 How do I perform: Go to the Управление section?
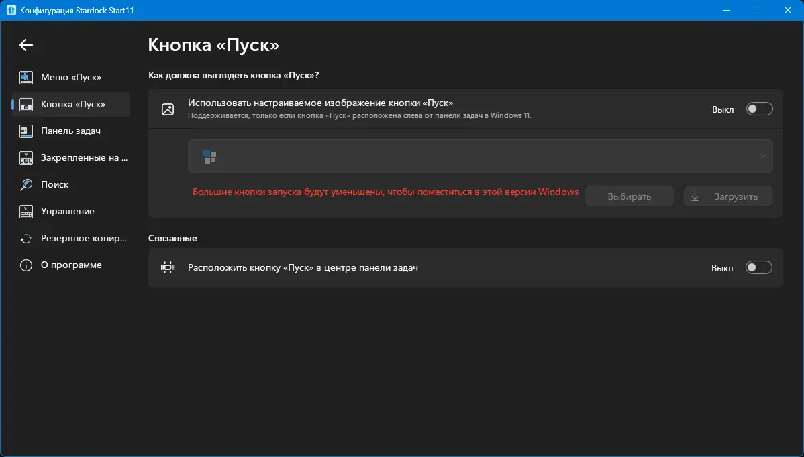[67, 212]
